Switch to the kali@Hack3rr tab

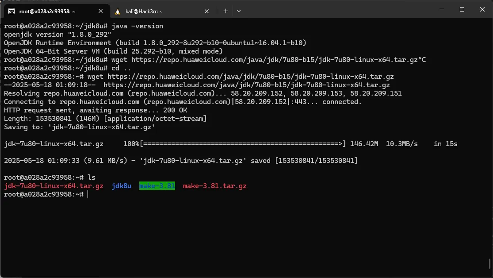click(x=163, y=11)
